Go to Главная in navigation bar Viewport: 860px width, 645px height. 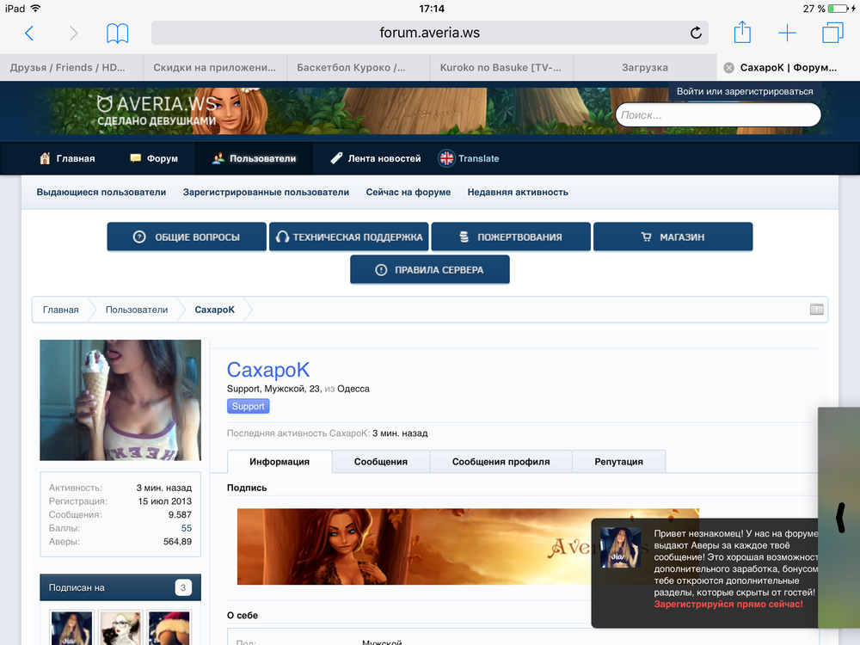67,158
